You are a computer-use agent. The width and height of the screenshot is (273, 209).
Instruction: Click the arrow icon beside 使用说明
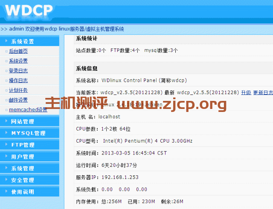6,191
